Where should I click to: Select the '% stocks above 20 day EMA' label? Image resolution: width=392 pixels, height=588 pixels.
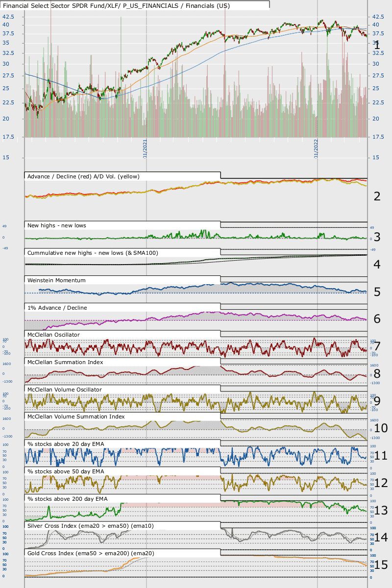tap(66, 444)
